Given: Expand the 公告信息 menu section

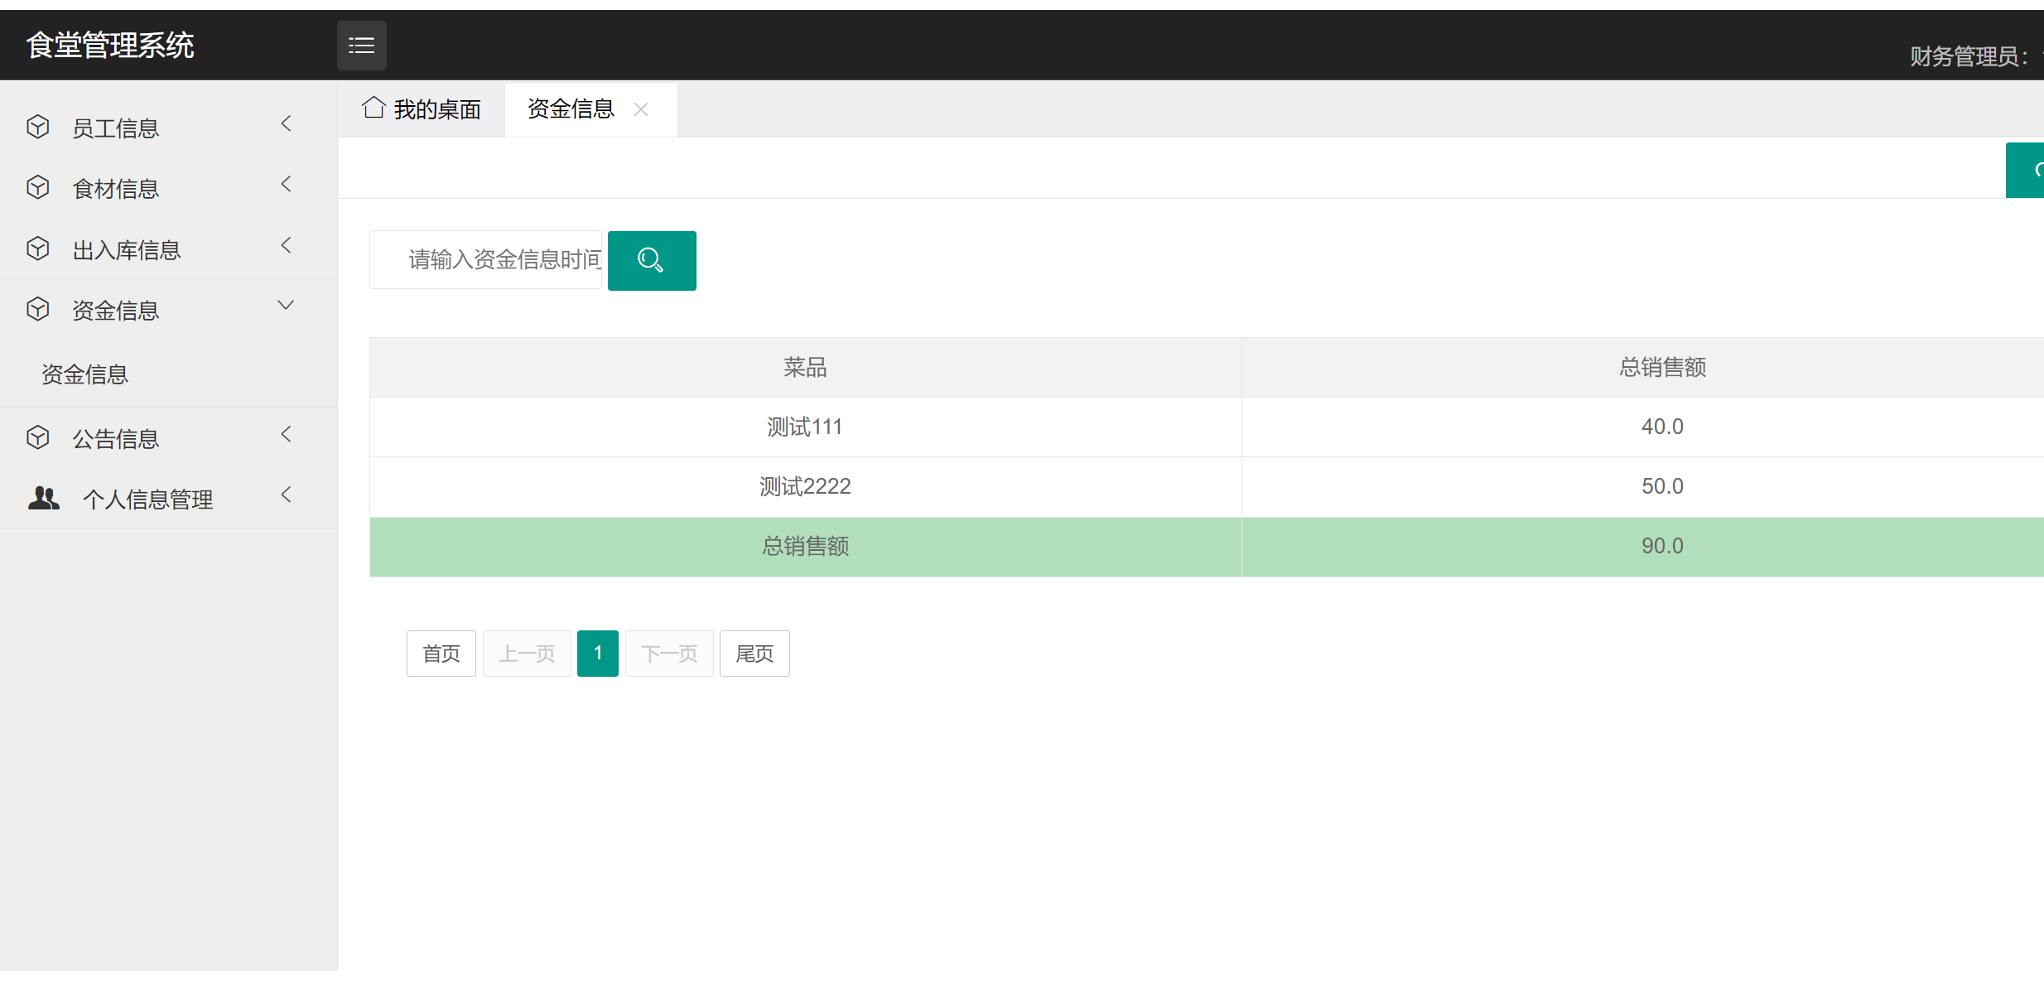Looking at the screenshot, I should click(x=286, y=433).
